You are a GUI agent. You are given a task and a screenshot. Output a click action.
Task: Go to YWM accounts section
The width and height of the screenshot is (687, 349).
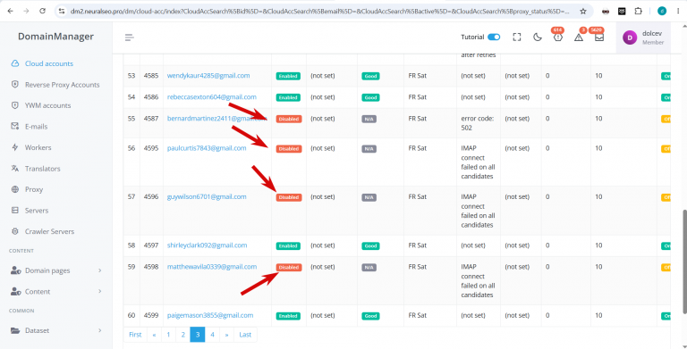(47, 105)
